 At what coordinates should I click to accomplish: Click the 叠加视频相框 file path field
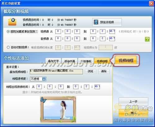coord(56,72)
